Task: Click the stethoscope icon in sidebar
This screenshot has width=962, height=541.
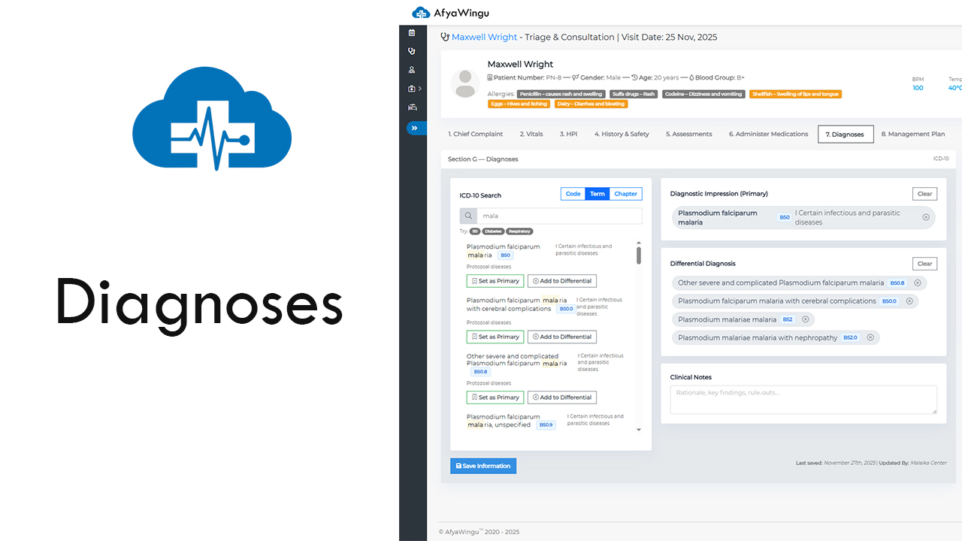Action: [x=412, y=51]
